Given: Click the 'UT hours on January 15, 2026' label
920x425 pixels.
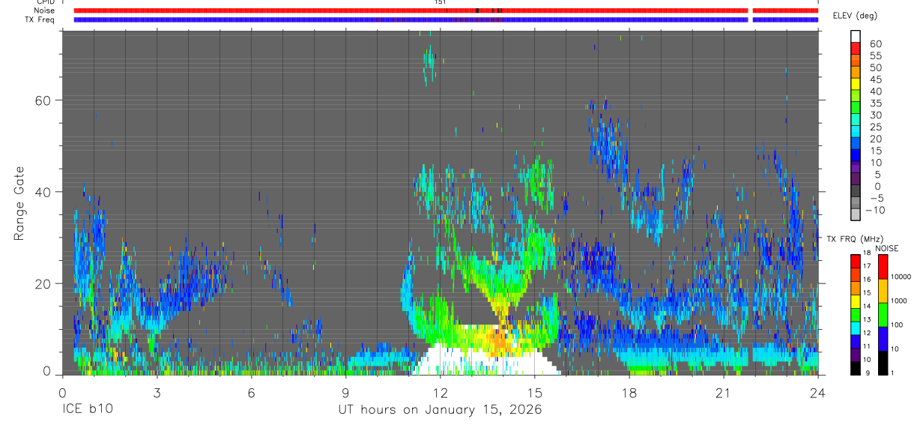Looking at the screenshot, I should [x=440, y=410].
